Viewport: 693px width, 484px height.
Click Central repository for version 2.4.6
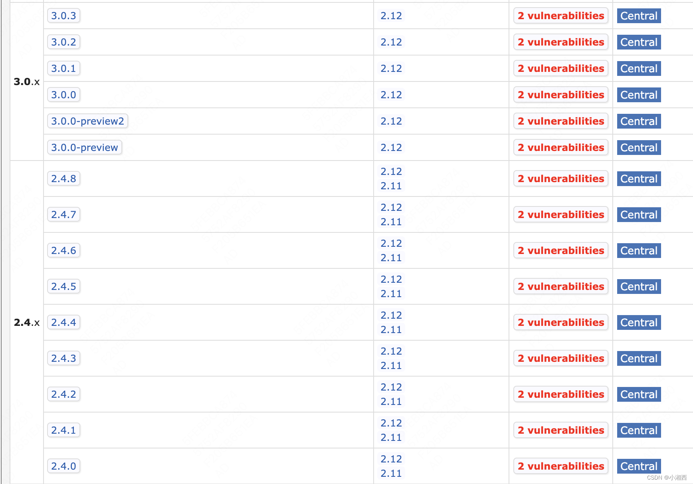tap(639, 250)
